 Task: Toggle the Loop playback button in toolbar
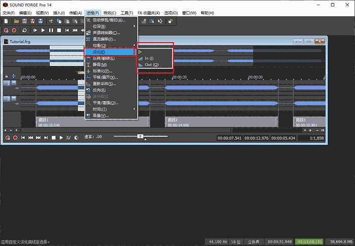tap(24, 30)
